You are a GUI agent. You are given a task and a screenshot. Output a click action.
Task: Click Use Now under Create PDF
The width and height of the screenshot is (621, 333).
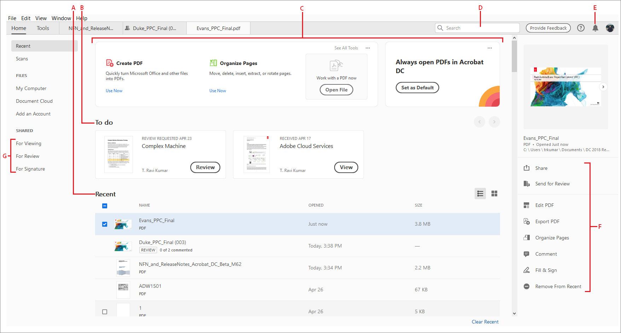(x=114, y=91)
